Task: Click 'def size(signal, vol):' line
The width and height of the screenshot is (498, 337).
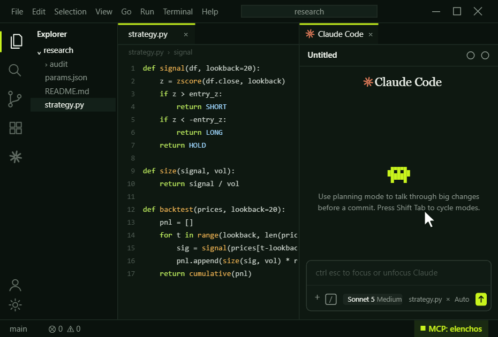Action: (x=188, y=171)
